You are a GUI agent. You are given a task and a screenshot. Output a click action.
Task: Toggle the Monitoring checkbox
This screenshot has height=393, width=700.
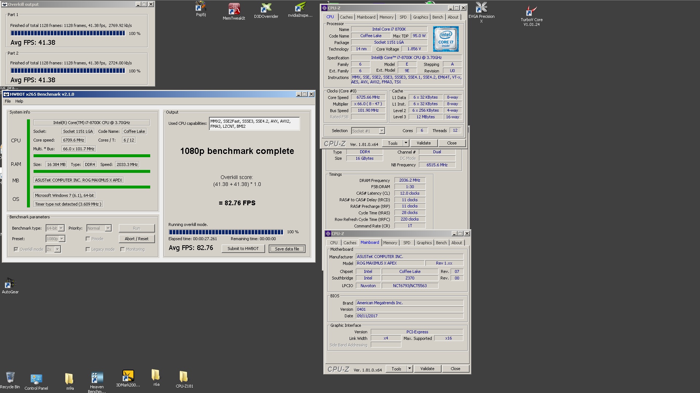coord(122,249)
